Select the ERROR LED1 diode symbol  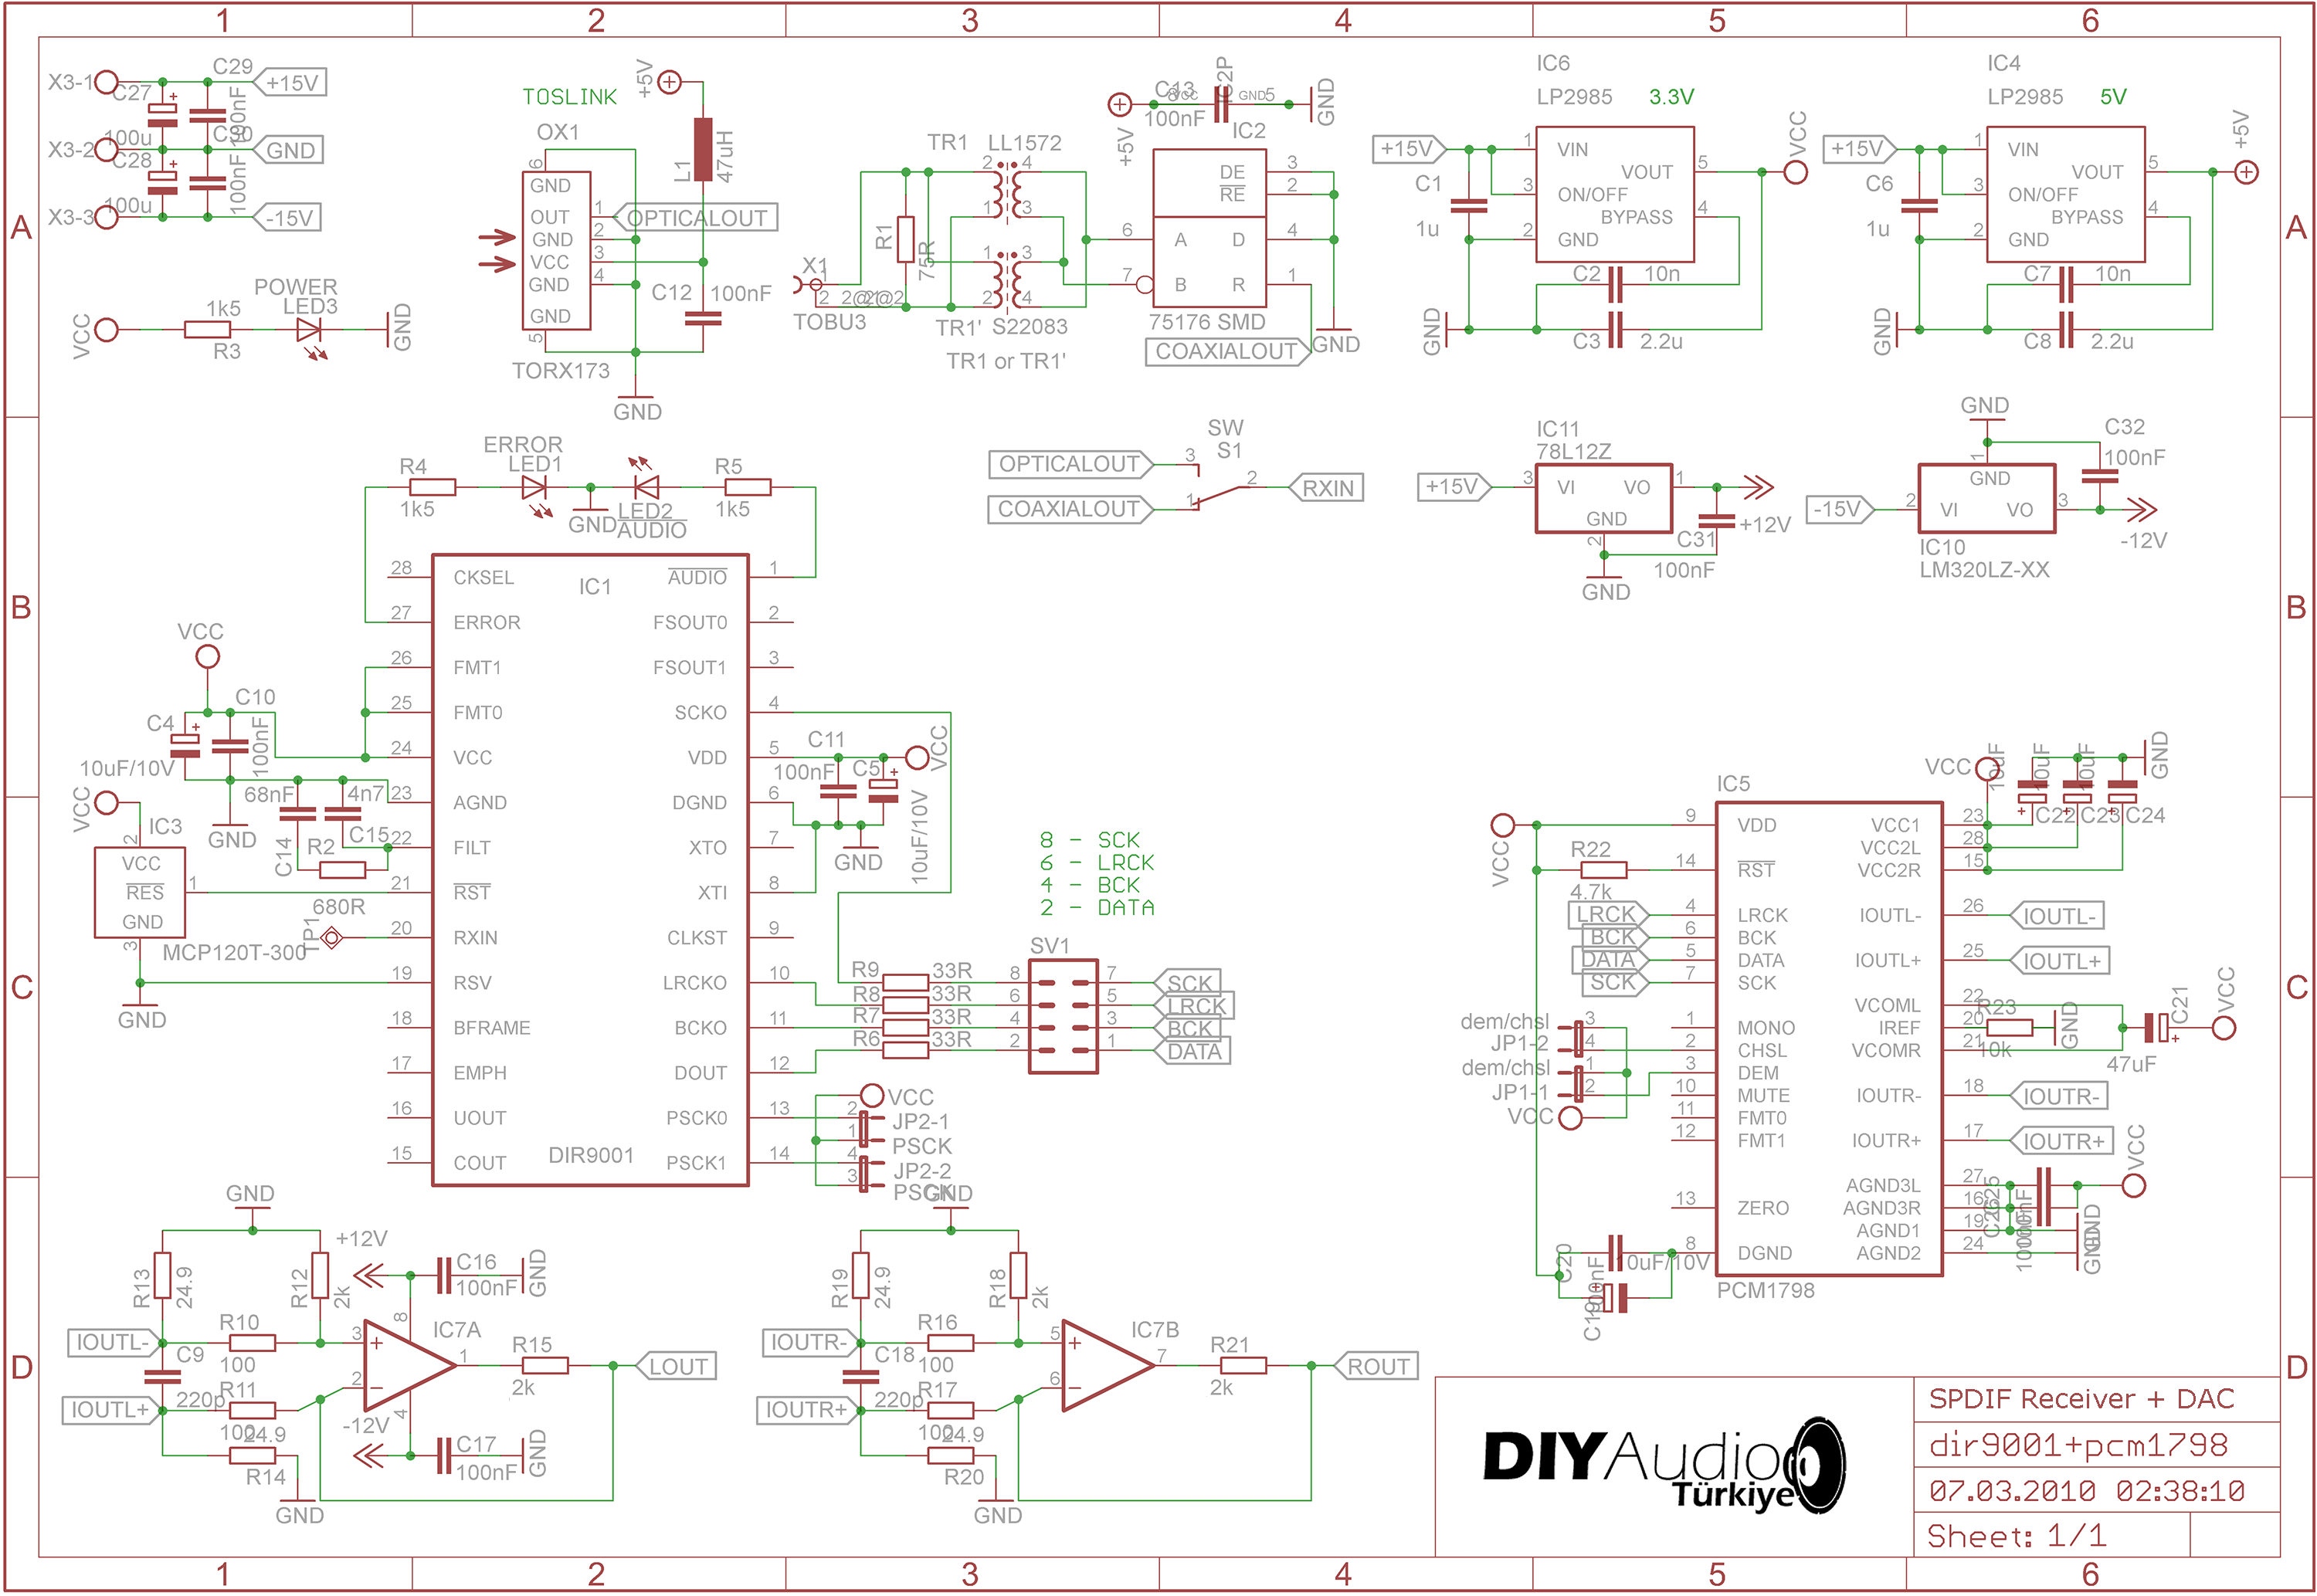(x=534, y=488)
